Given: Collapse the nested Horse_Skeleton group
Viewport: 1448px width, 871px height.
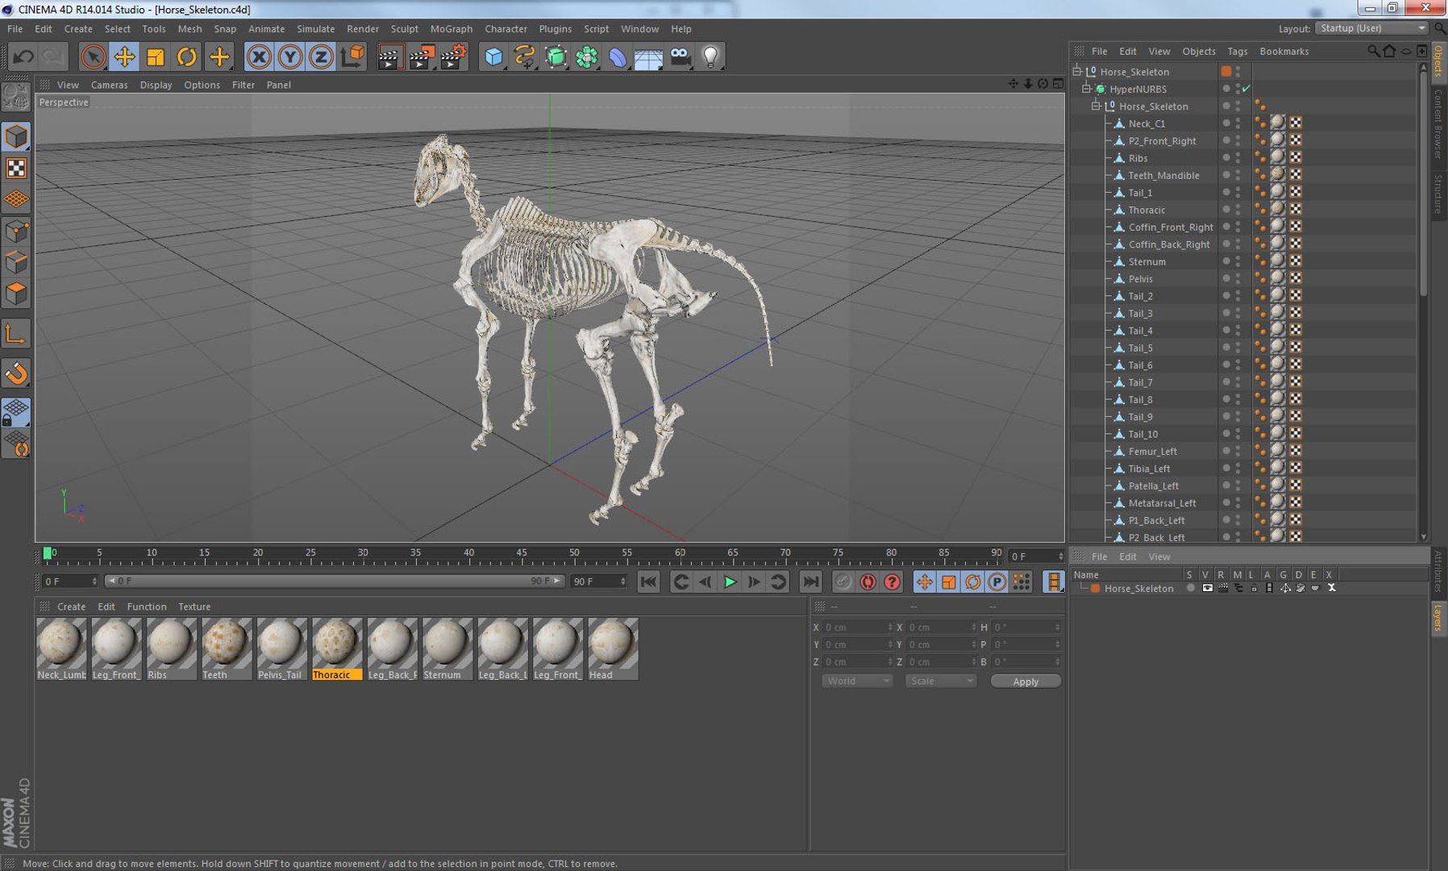Looking at the screenshot, I should pyautogui.click(x=1096, y=106).
